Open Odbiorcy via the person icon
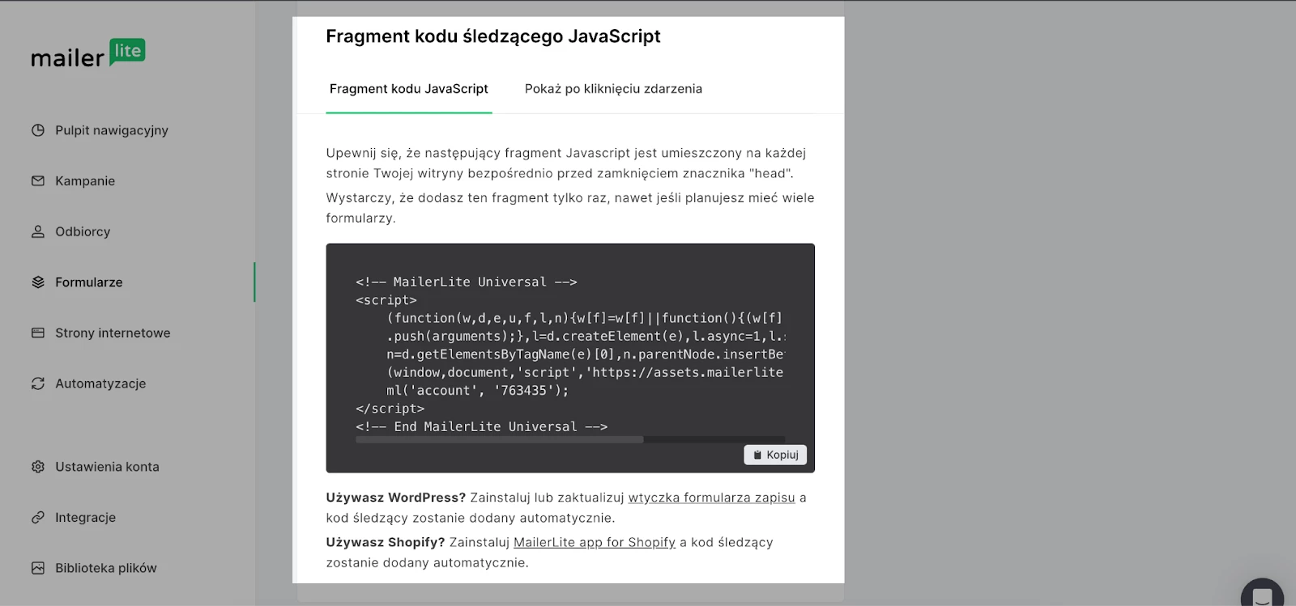Viewport: 1296px width, 606px height. 38,231
